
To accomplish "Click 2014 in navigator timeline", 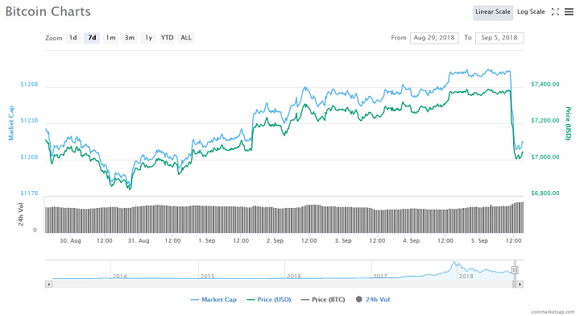I will pyautogui.click(x=119, y=276).
